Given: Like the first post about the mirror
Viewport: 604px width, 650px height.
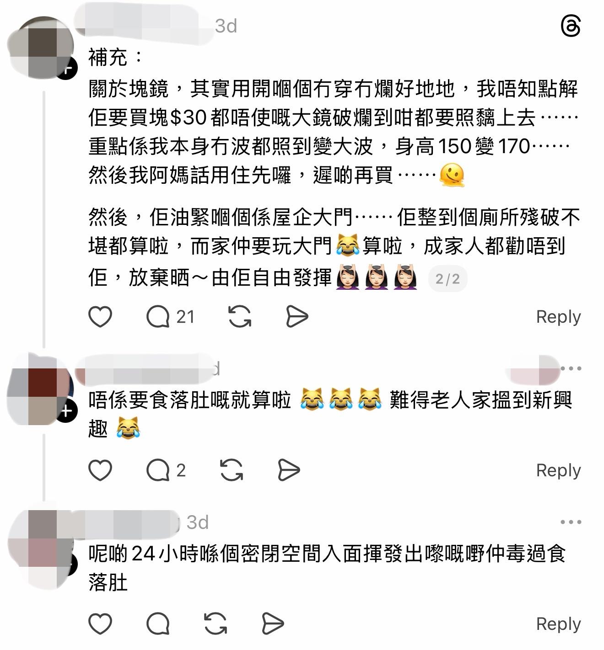Looking at the screenshot, I should point(100,317).
